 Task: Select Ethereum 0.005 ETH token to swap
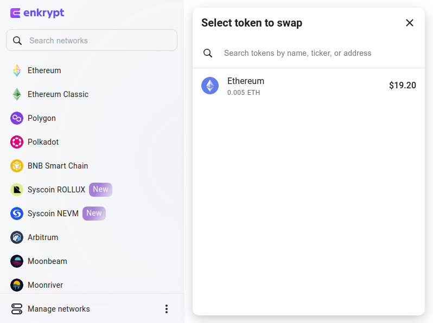309,86
